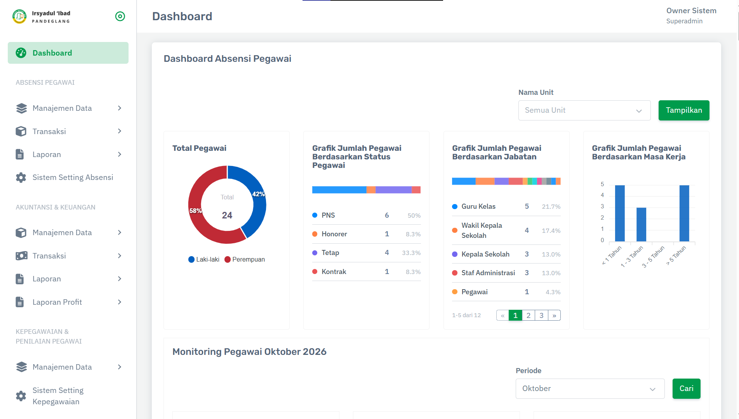Expand Manajemen Data under Absensi Pegawai

coord(120,108)
